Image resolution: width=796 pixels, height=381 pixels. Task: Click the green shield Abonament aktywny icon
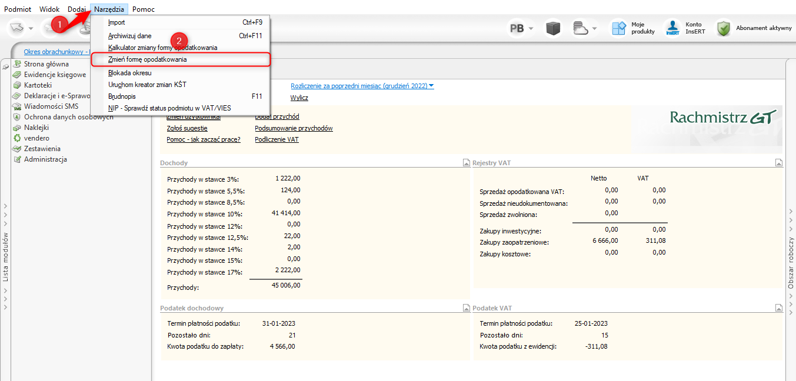tap(724, 28)
